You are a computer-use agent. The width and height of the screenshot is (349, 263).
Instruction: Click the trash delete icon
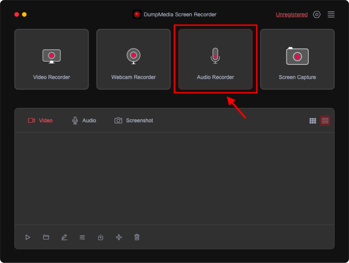point(137,237)
